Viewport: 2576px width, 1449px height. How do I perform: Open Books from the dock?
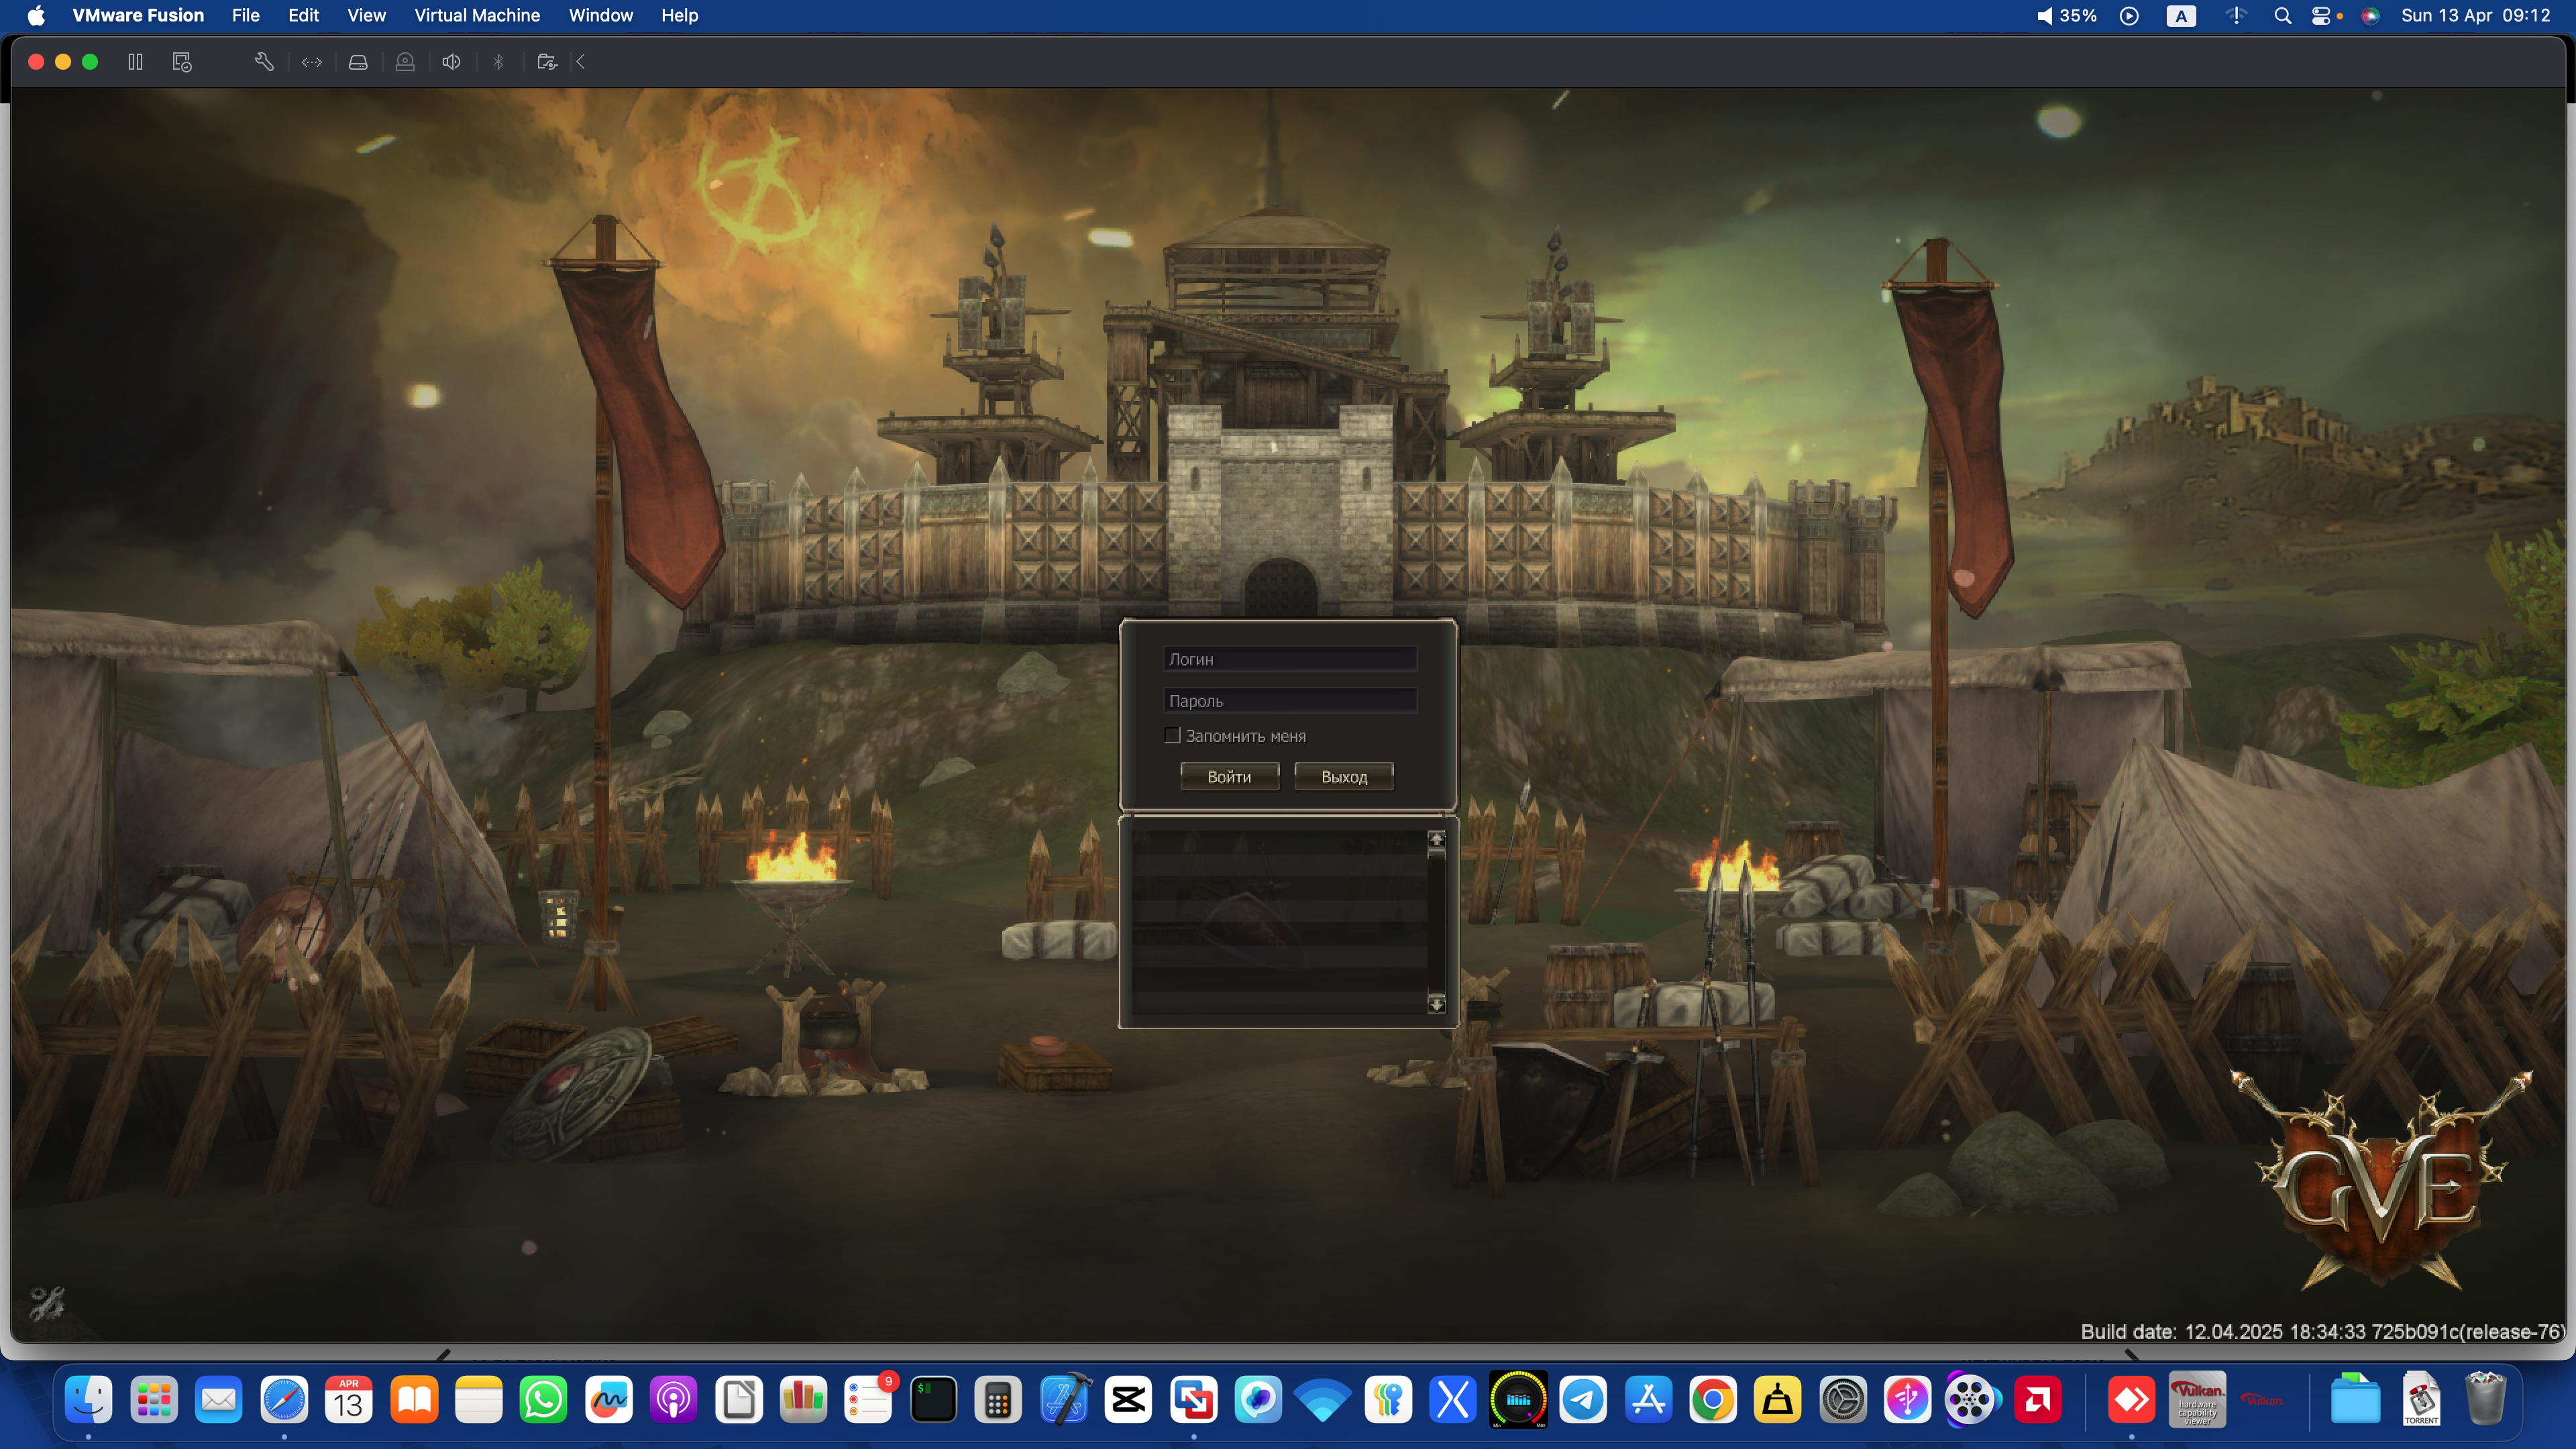[x=414, y=1399]
